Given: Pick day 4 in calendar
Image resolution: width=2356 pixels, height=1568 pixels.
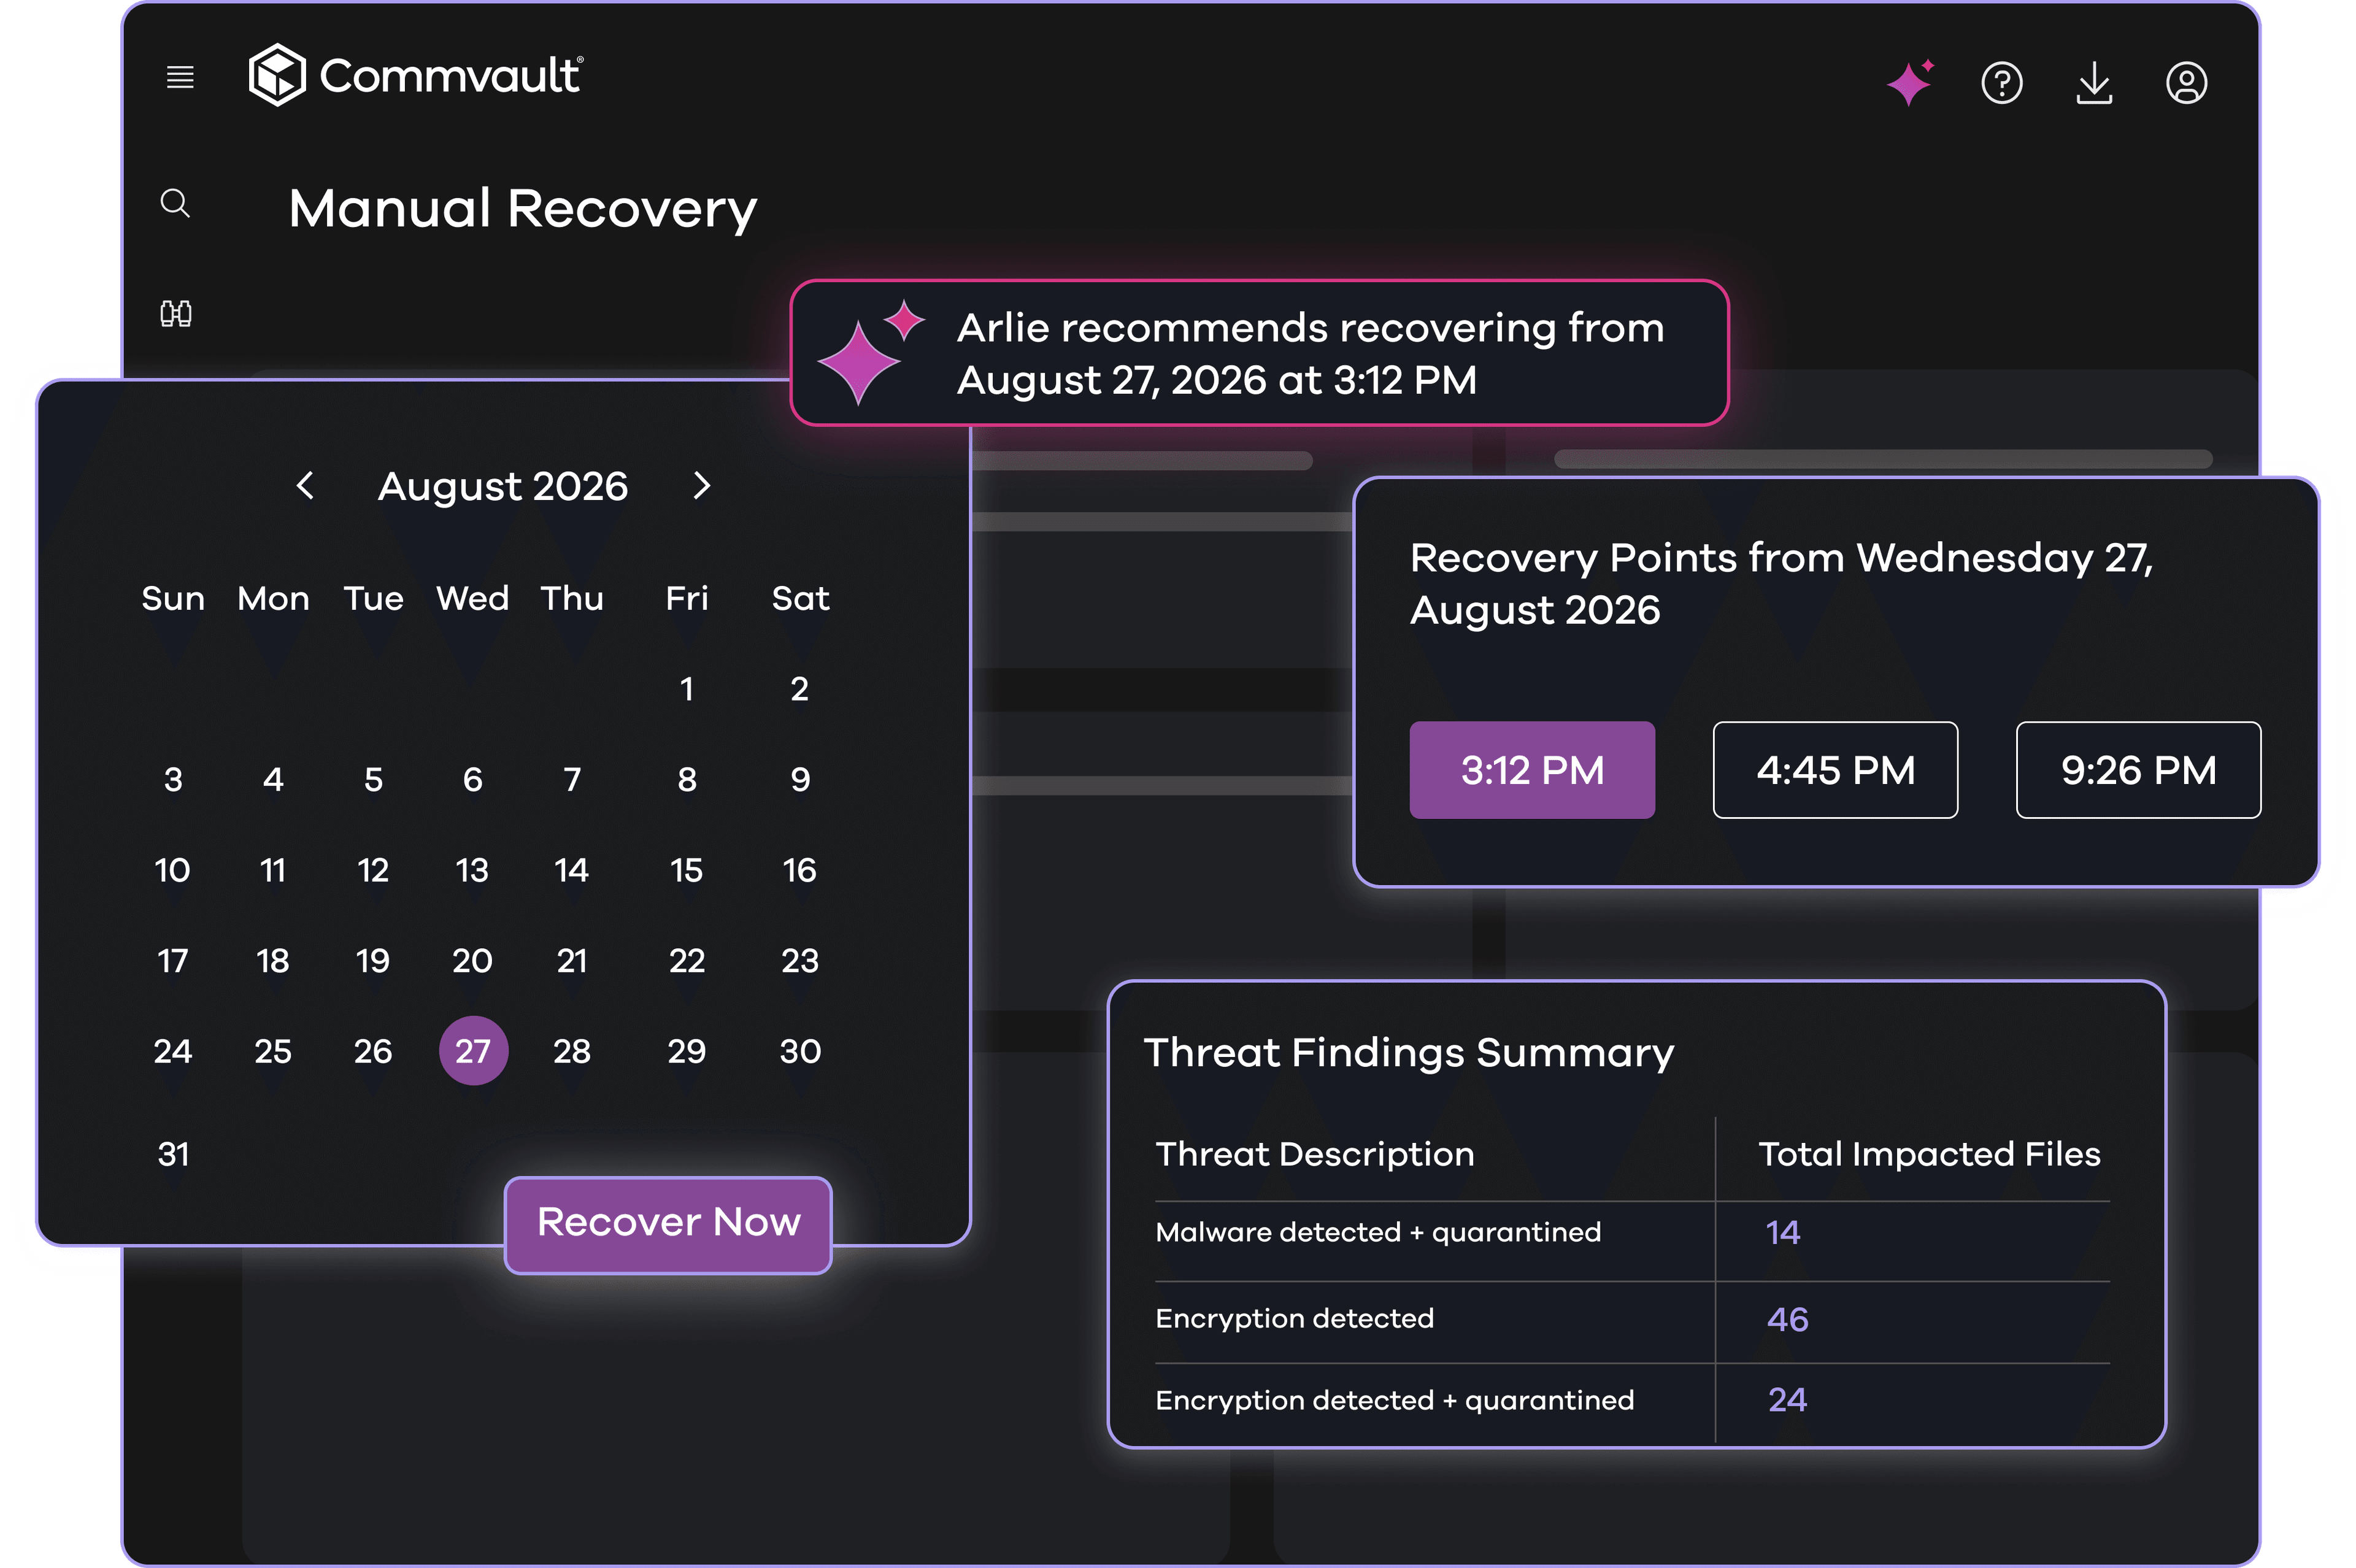Looking at the screenshot, I should (x=273, y=780).
